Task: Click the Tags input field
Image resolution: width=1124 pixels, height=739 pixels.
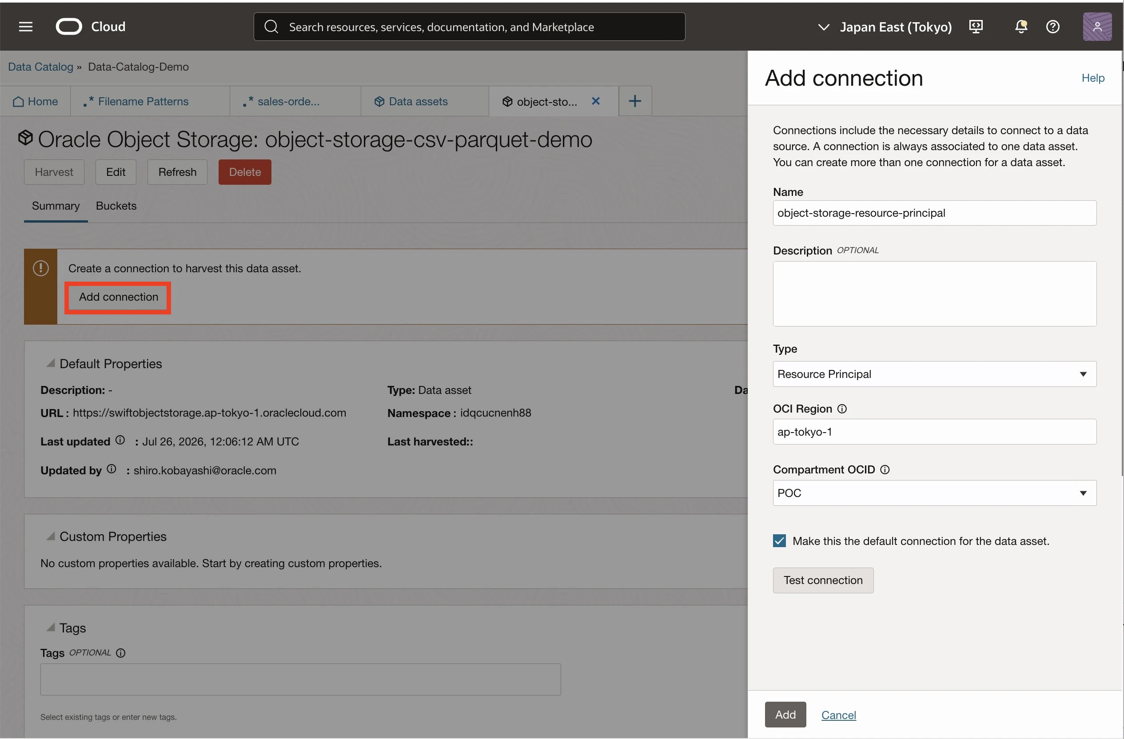Action: (x=301, y=679)
